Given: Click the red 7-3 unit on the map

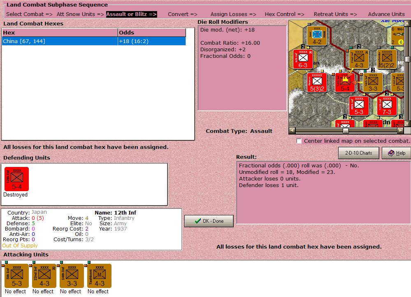Looking at the screenshot, I should coord(387,106).
